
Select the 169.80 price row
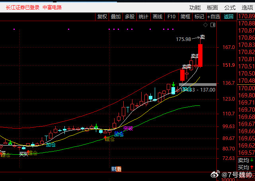click(246, 95)
